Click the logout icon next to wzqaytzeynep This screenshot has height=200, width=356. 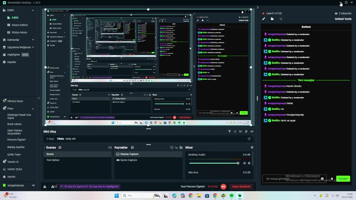pos(33,185)
